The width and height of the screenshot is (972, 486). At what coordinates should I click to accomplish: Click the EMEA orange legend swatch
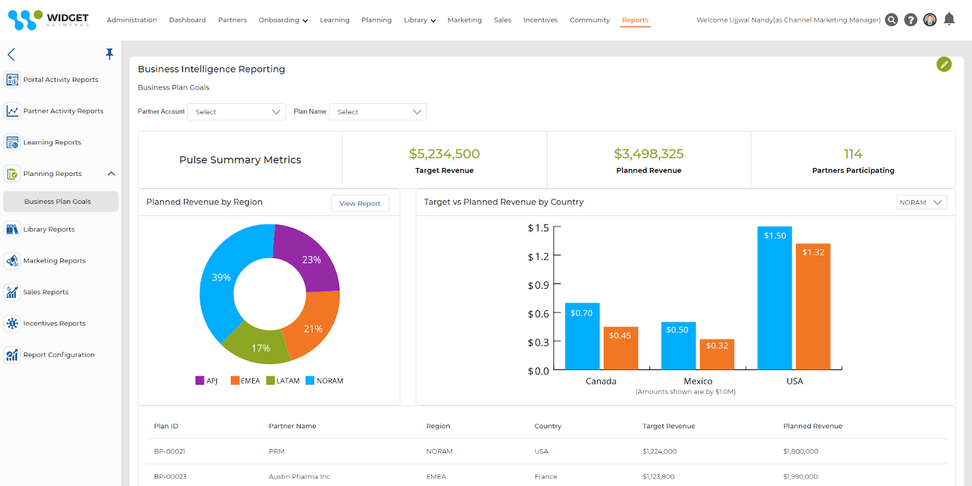[x=234, y=380]
